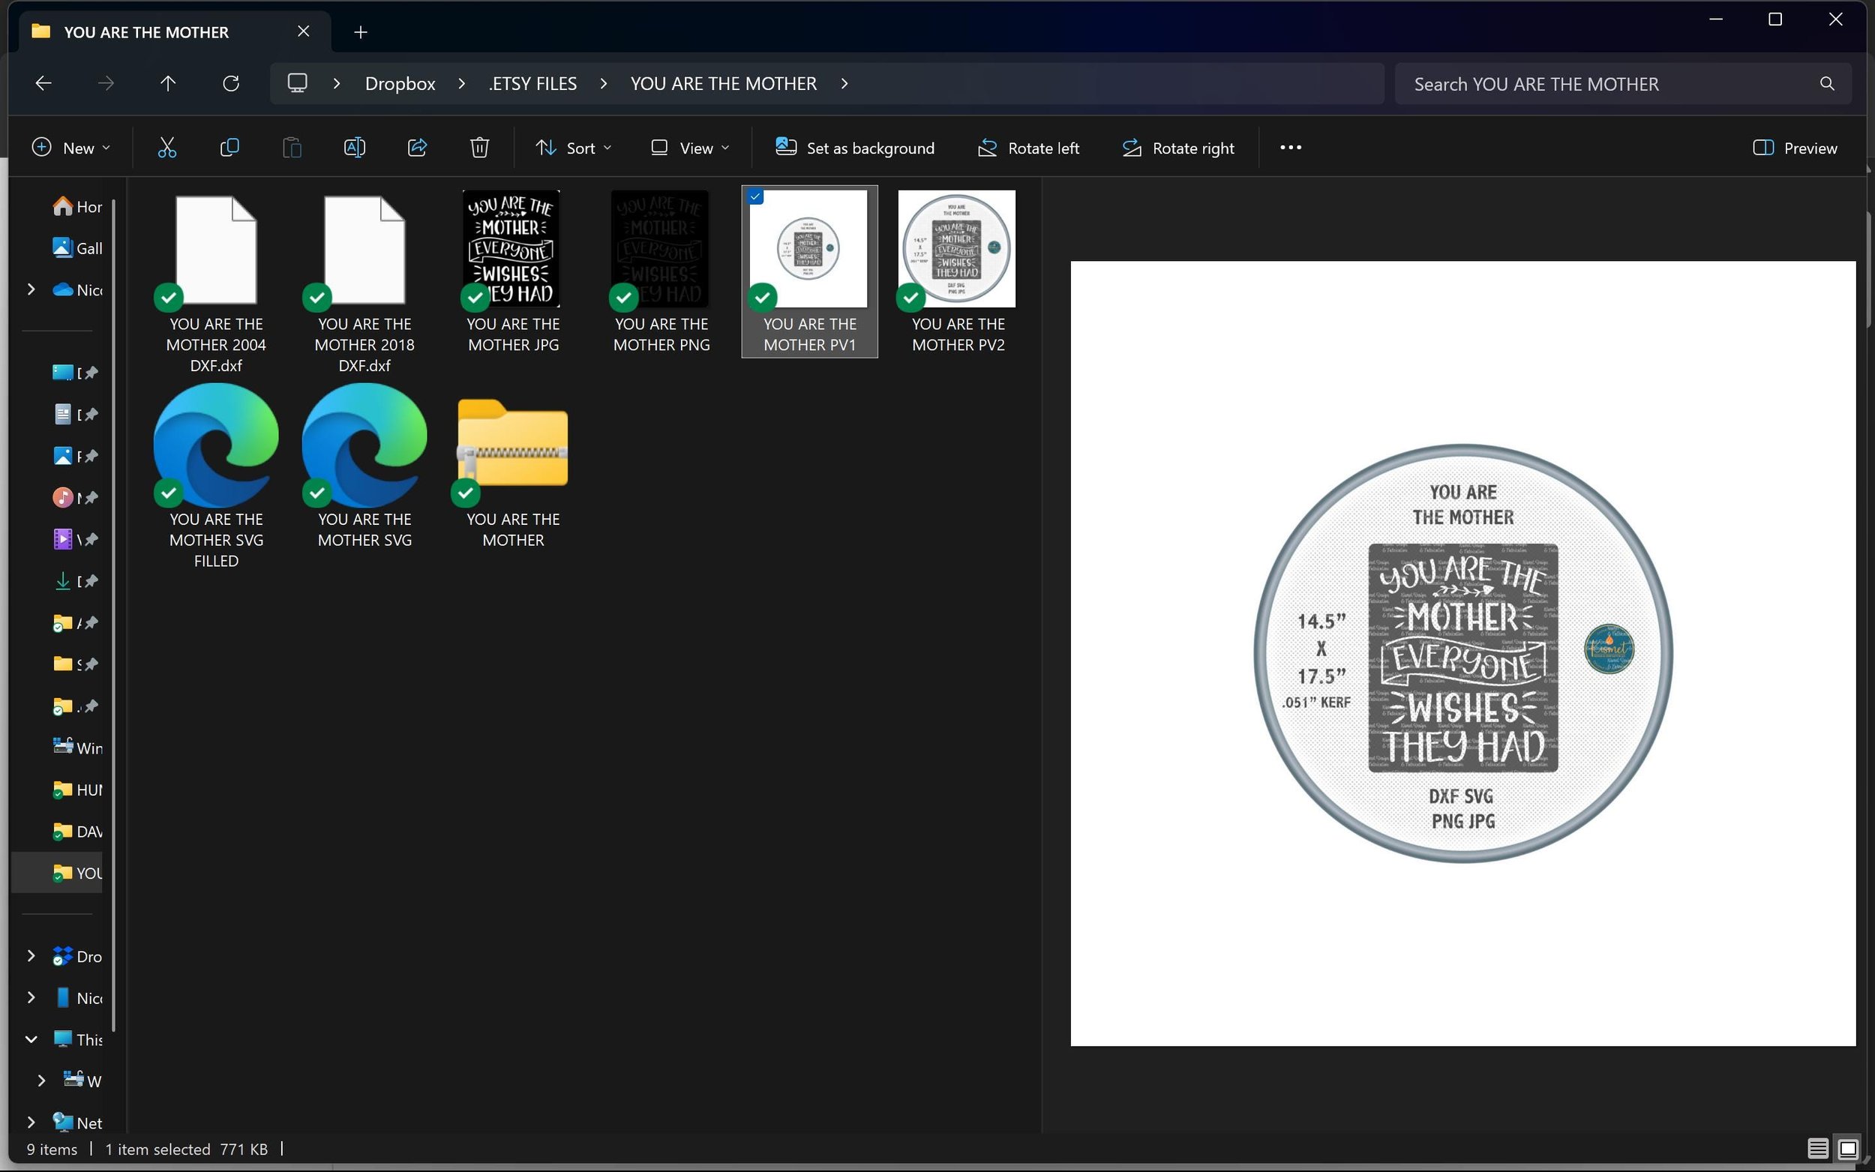Click chevron after Dropbox in address bar

point(462,83)
